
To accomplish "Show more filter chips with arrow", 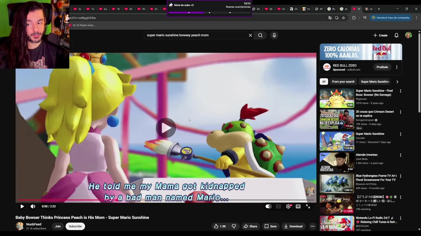I will point(397,82).
